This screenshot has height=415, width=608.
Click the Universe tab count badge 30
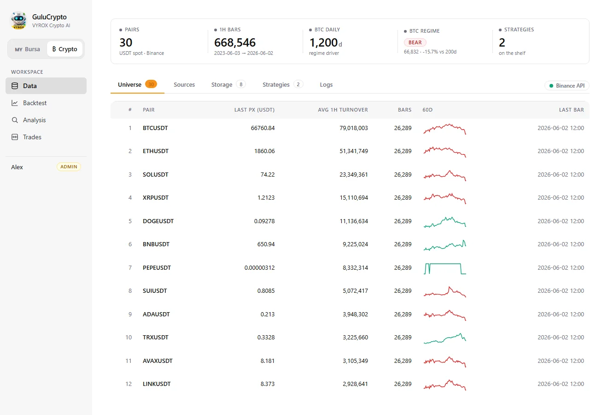pyautogui.click(x=151, y=84)
